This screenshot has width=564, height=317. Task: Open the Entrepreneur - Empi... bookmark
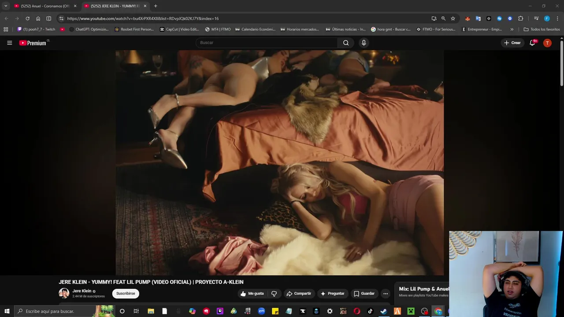point(482,29)
